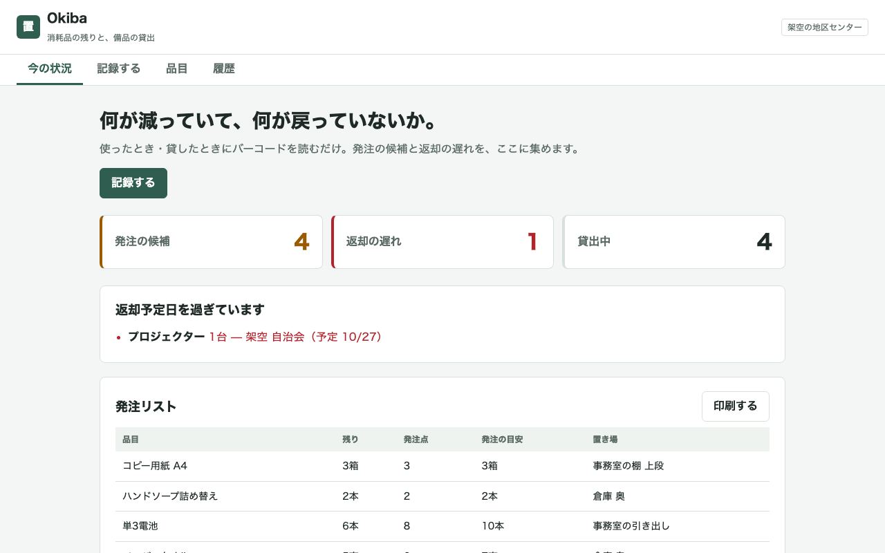Open the 返却の遅れ summary card

point(442,242)
